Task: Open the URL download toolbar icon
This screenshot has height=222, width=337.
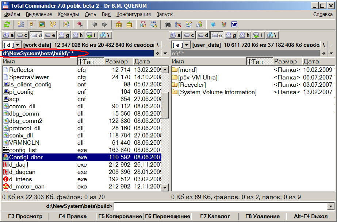Action: (154, 25)
